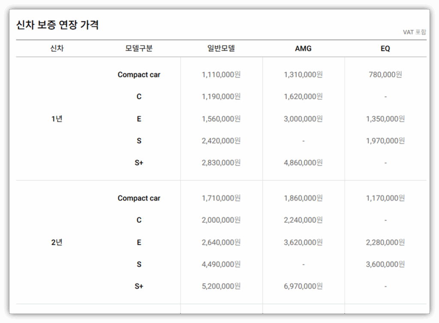Click the VAT 포함 note
The height and width of the screenshot is (323, 439).
tap(414, 32)
